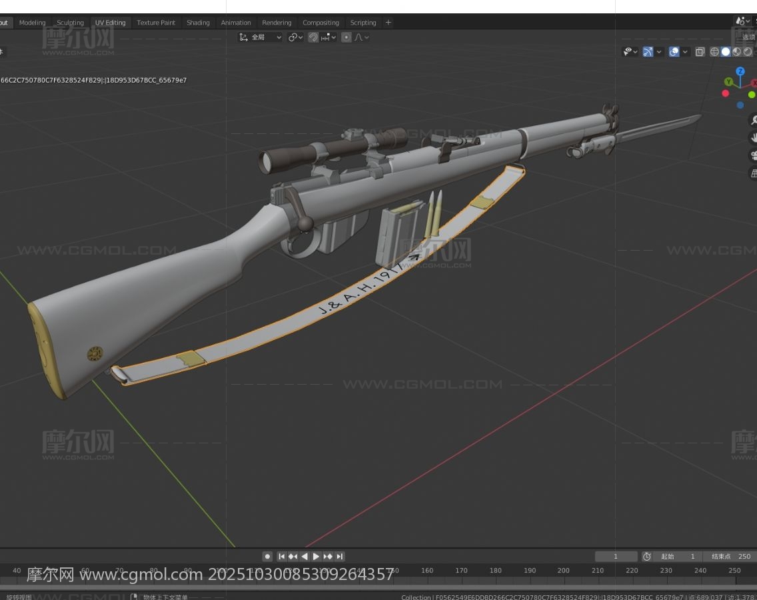Viewport: 757px width, 600px height.
Task: Click the zoom magnifier viewport icon
Action: point(754,120)
